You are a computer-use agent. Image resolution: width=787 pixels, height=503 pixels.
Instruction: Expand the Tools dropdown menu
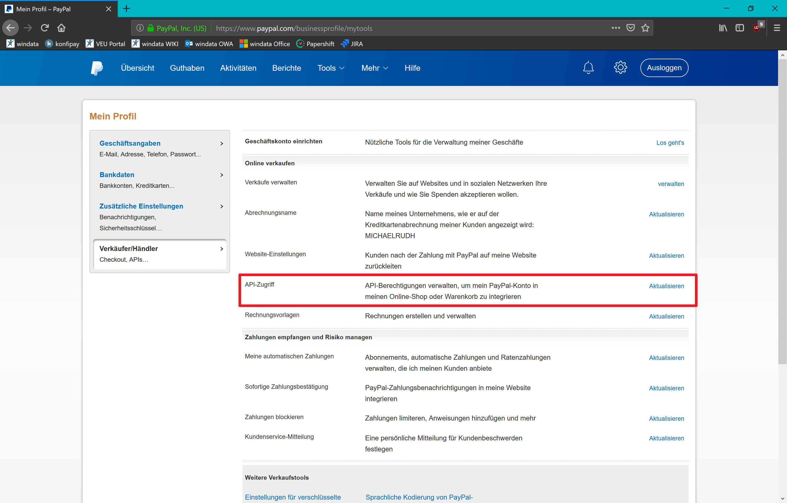point(331,68)
